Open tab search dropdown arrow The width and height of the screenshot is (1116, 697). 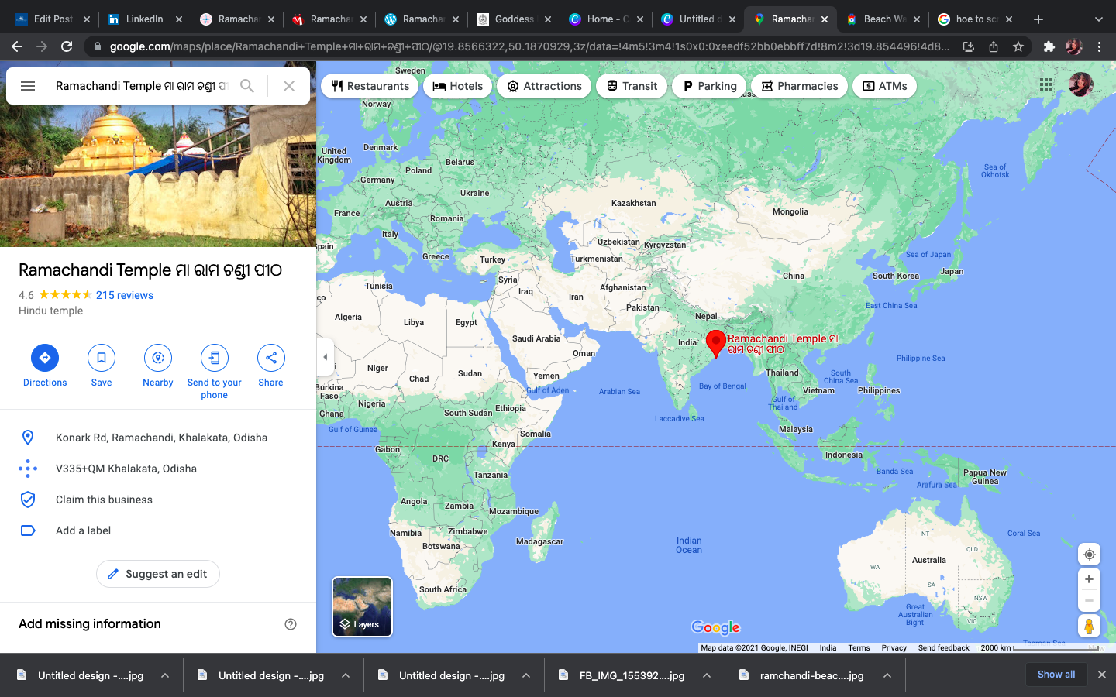1098,19
